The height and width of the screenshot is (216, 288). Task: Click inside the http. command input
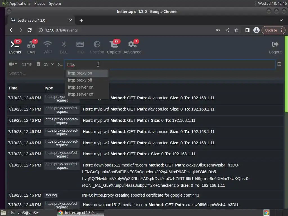coord(170,64)
